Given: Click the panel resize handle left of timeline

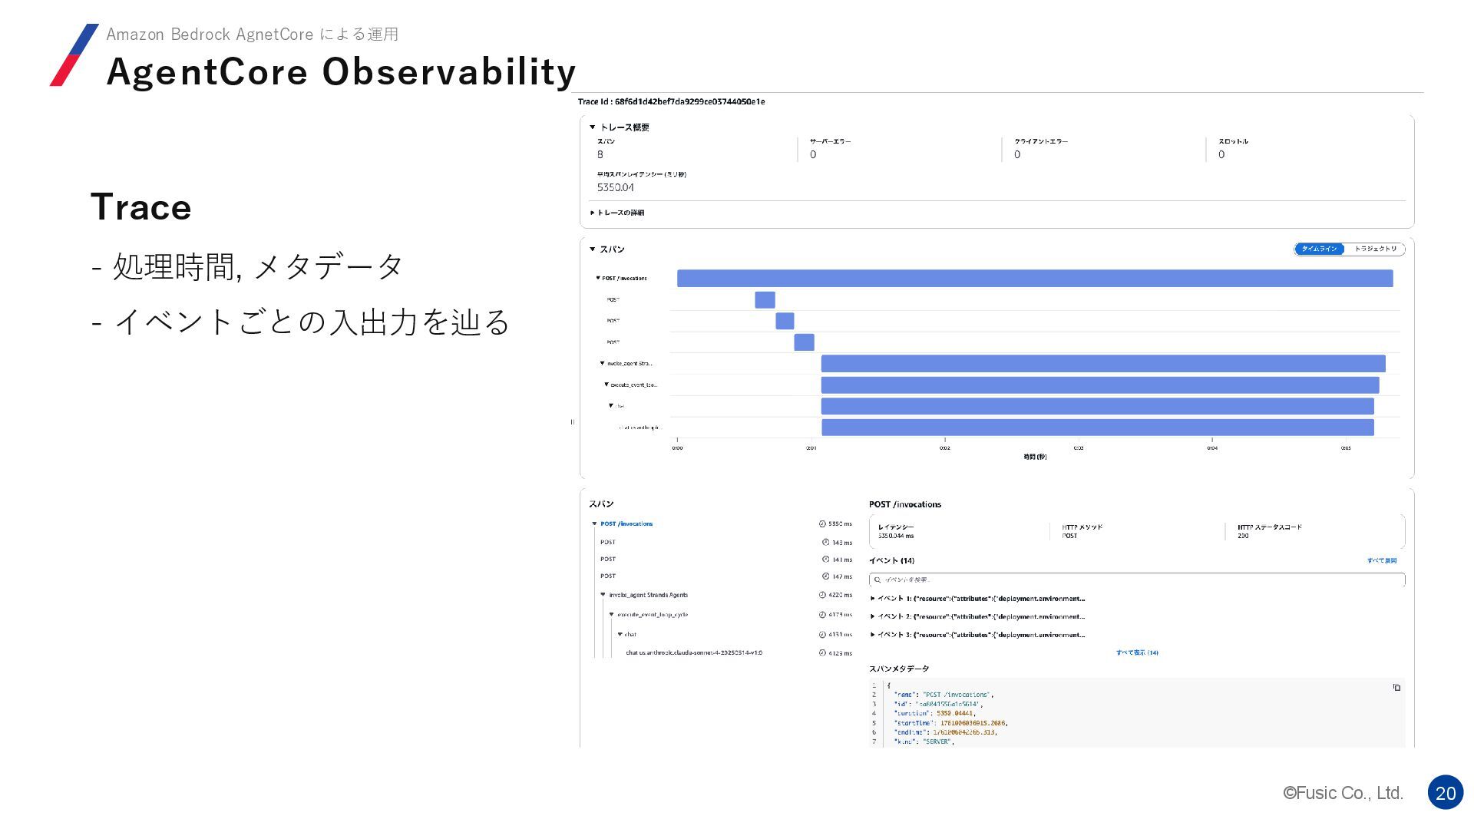Looking at the screenshot, I should [x=573, y=422].
